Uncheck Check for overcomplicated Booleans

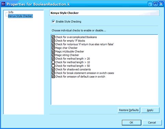click(53, 37)
